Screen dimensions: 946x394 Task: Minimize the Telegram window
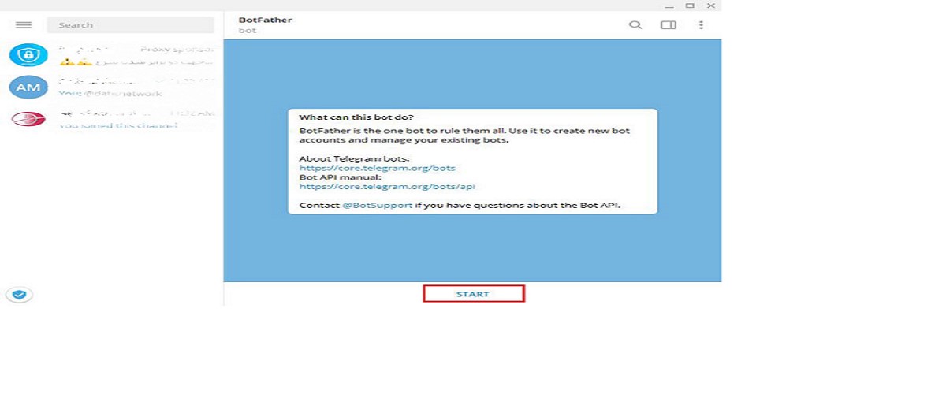point(668,6)
